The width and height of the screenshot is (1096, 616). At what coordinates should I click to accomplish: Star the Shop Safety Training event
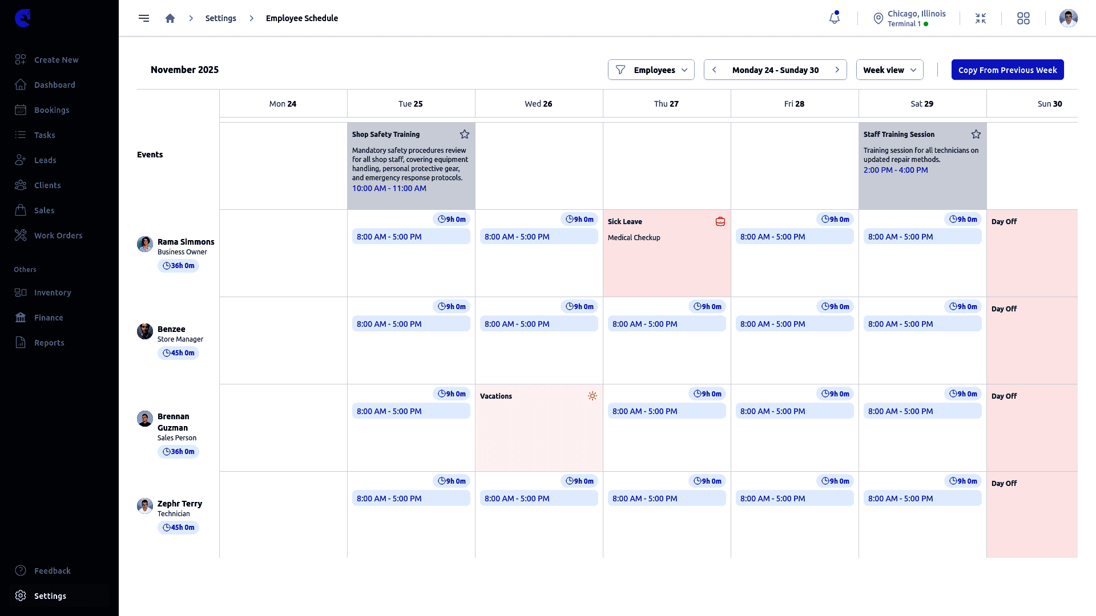pyautogui.click(x=465, y=134)
